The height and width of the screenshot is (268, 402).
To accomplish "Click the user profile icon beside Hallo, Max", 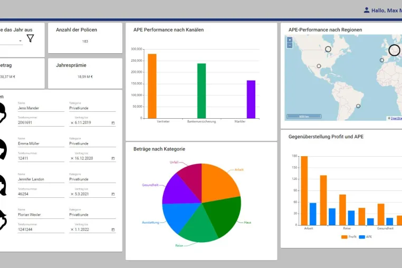I will click(x=367, y=10).
